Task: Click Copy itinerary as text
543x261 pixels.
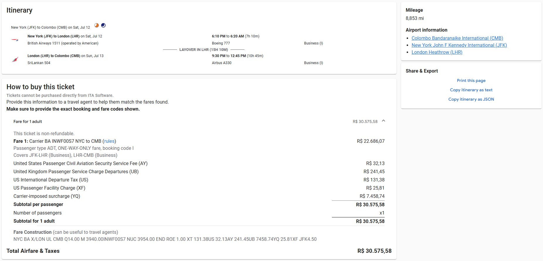Action: (471, 90)
